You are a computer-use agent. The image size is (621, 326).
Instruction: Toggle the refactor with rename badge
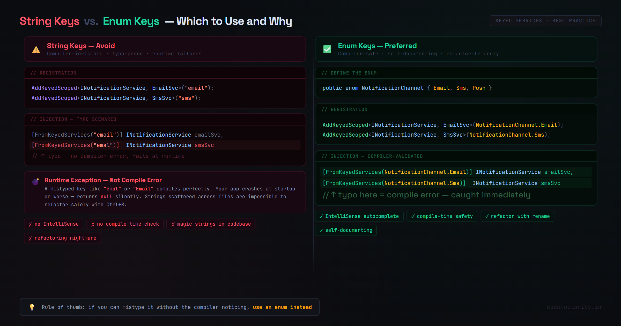[x=517, y=216]
